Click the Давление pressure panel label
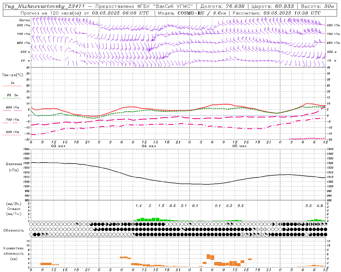Screen dimensions: 341x272 (x=14, y=164)
